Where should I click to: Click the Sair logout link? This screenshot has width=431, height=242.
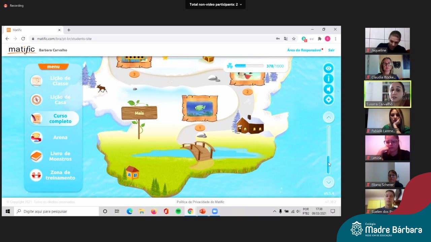(x=331, y=50)
